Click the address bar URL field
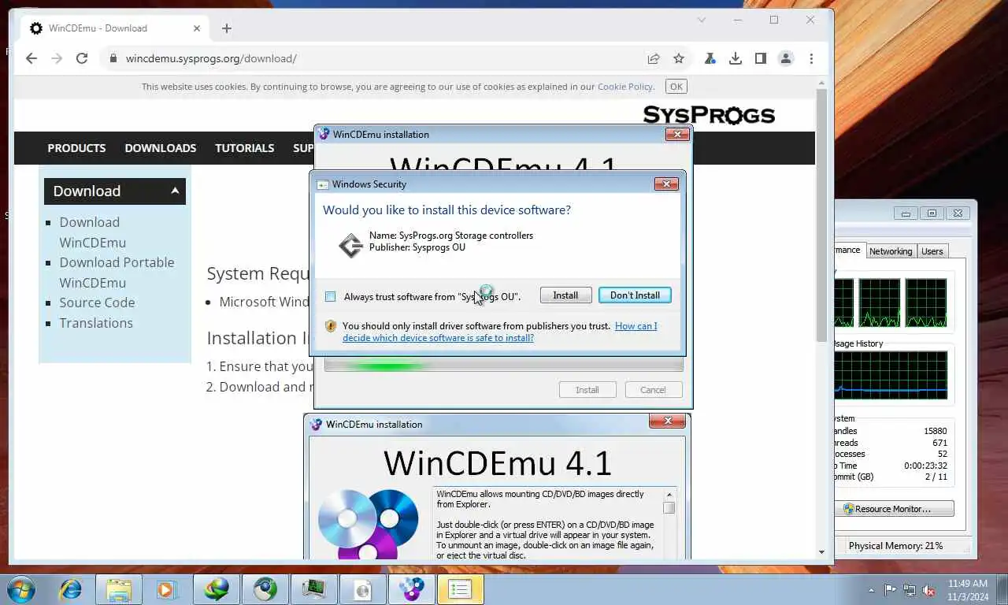This screenshot has height=605, width=1008. coord(378,58)
